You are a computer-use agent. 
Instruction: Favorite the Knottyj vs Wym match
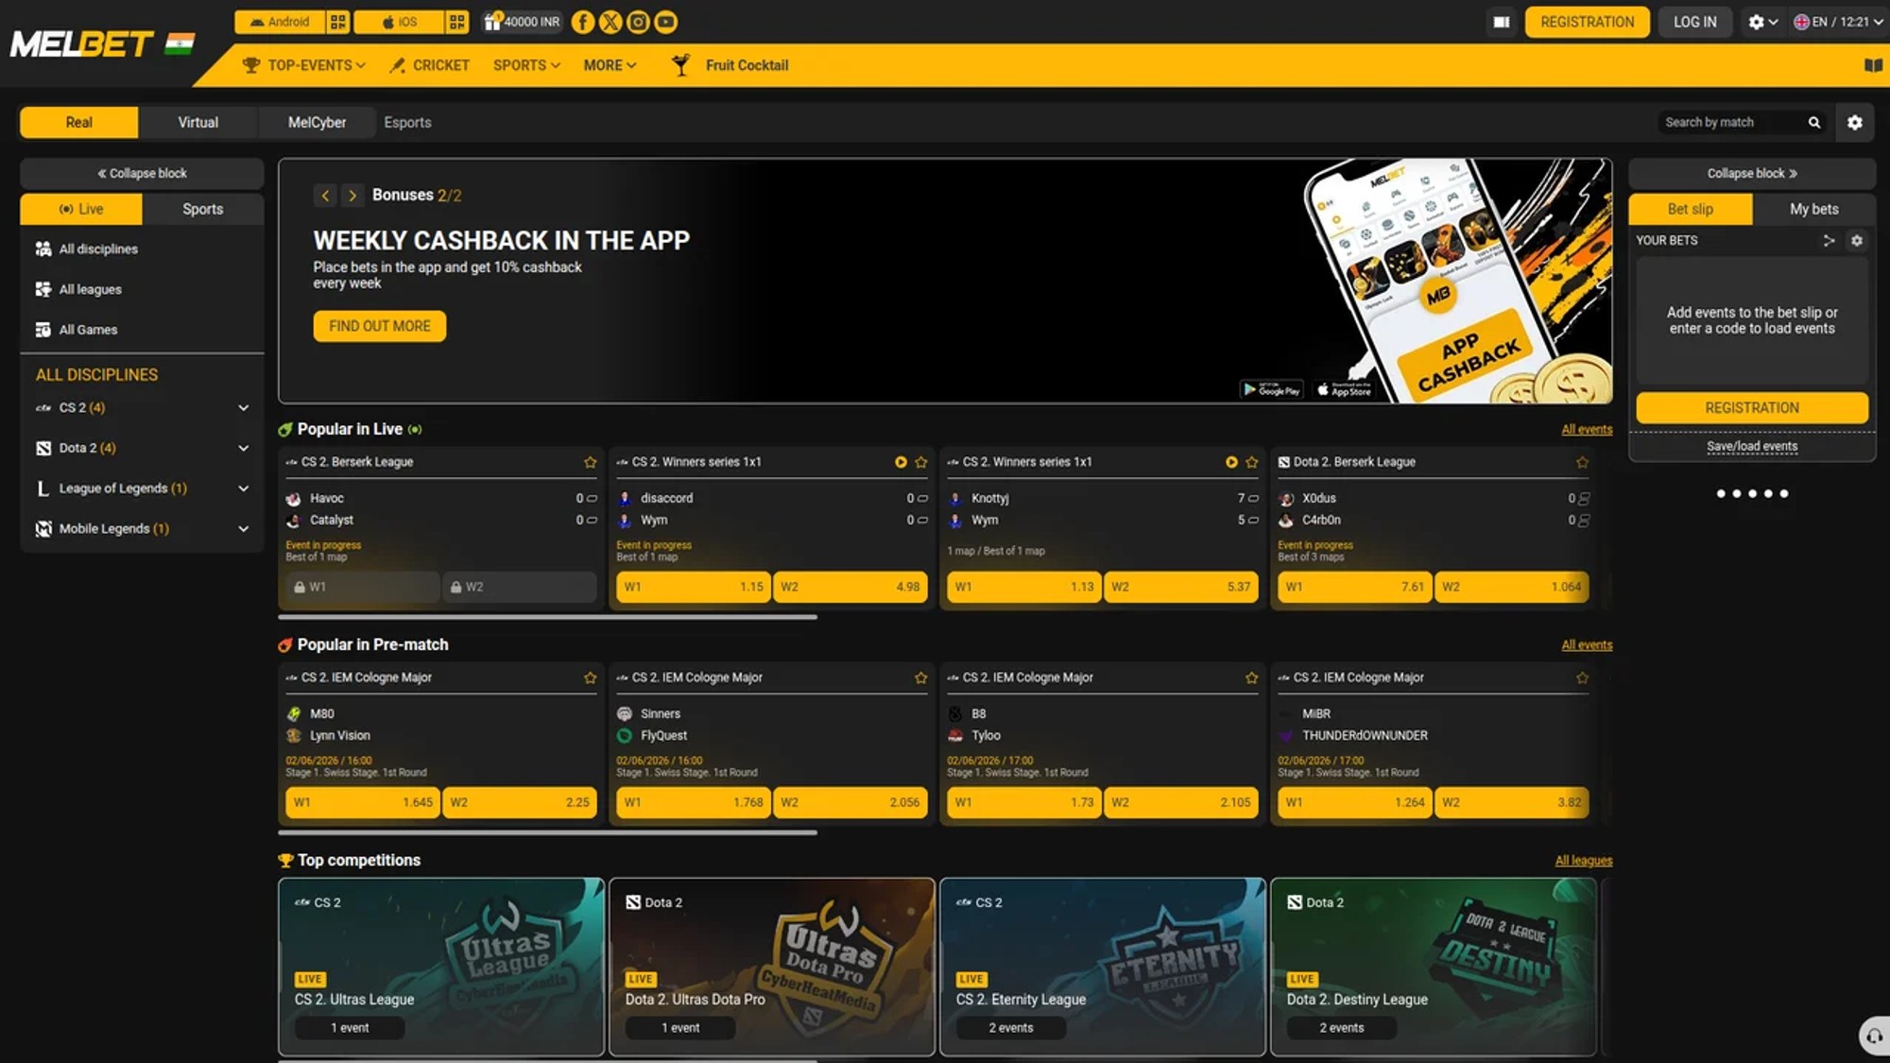pos(1252,462)
